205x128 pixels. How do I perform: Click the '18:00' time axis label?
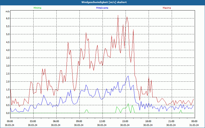148,121
